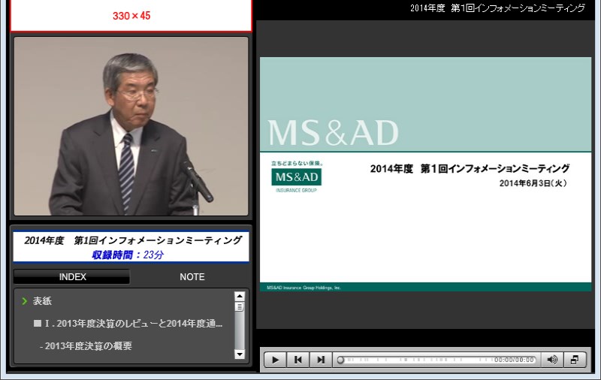Screen dimensions: 601x380
Task: Click the index list scrollbar thumb
Action: tap(240, 306)
